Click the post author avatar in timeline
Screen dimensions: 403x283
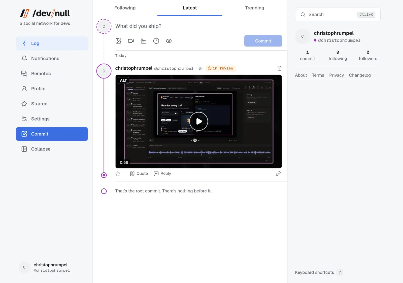(x=104, y=71)
